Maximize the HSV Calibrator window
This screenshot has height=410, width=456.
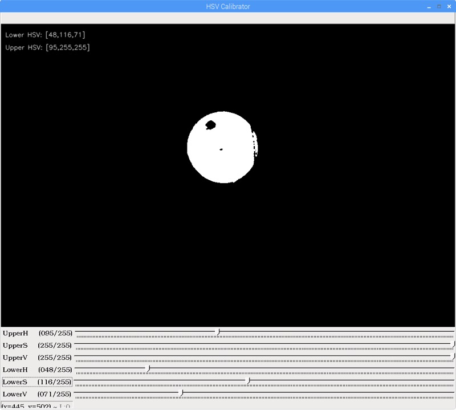(x=439, y=6)
